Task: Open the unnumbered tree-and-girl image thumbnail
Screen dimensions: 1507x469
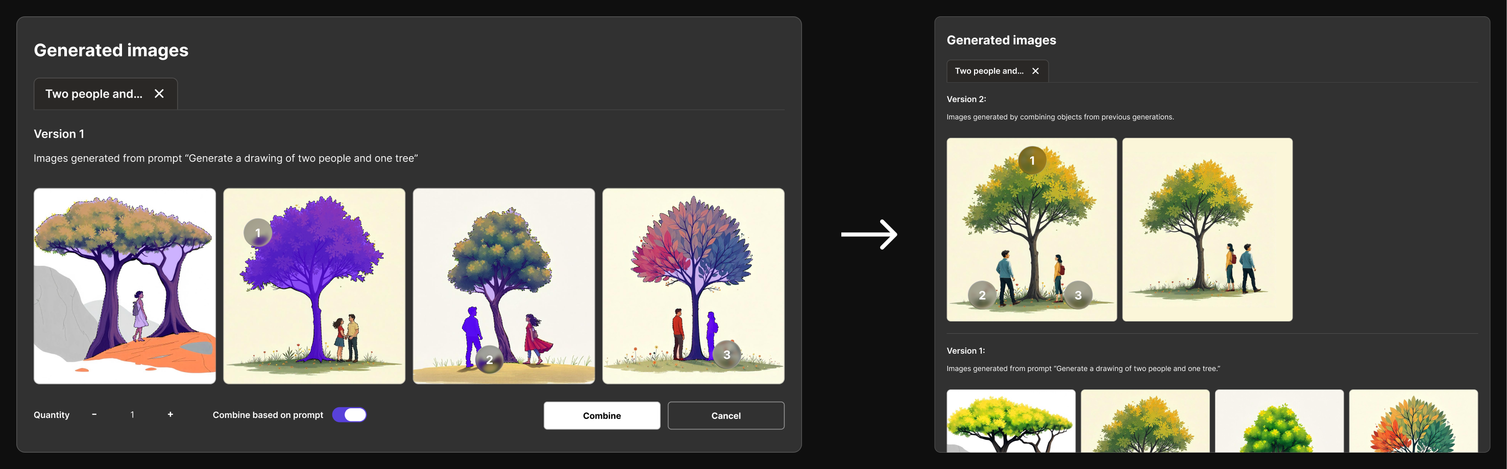Action: [x=125, y=285]
